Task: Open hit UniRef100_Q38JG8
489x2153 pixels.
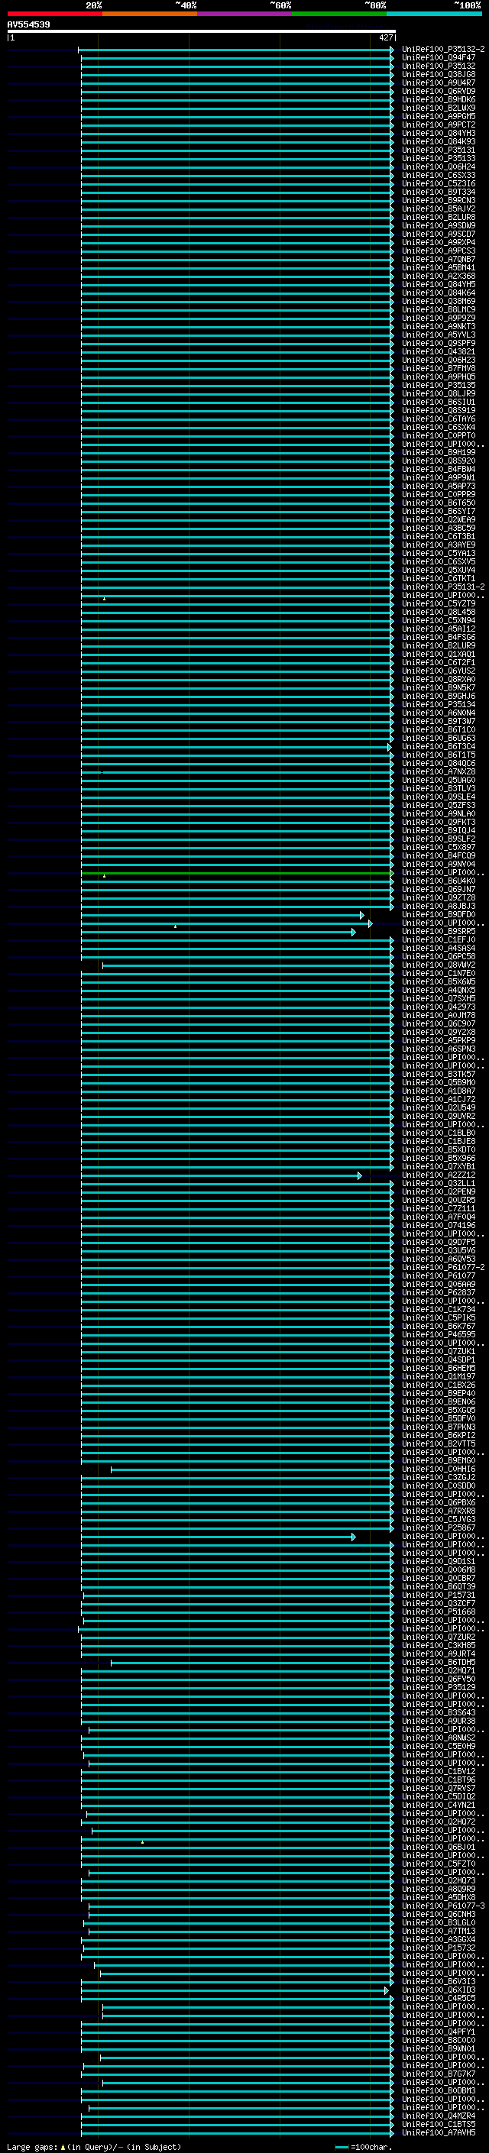Action: (x=439, y=74)
